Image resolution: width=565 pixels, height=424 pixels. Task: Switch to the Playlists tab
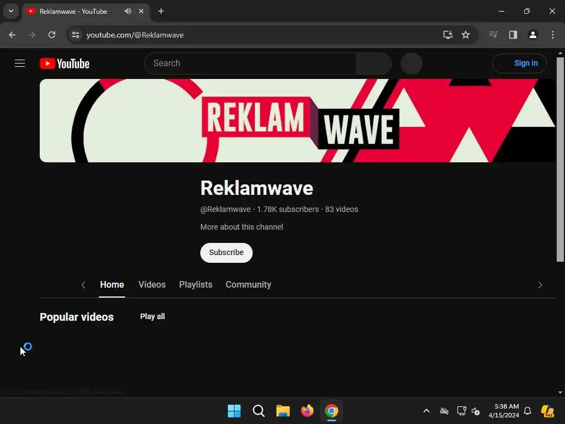196,284
